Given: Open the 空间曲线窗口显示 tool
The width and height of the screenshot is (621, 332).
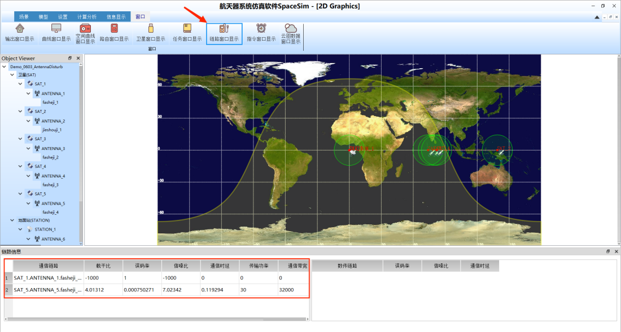Looking at the screenshot, I should 85,33.
